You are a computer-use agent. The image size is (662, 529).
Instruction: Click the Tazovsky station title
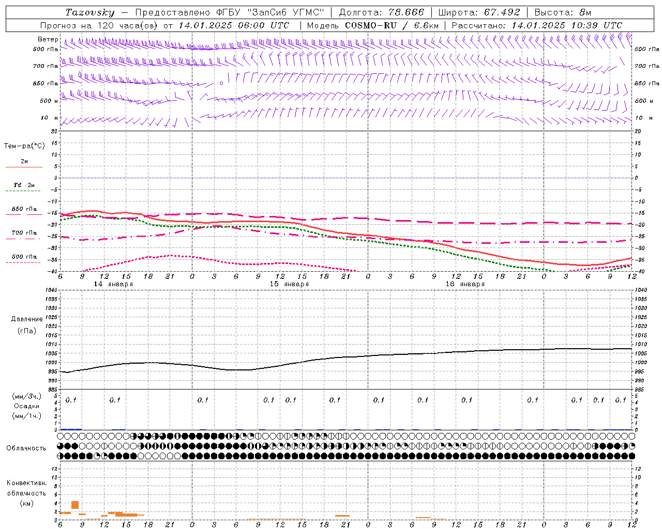coord(90,12)
